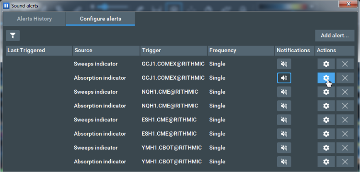
Task: Open settings gear for YMH1 Sweeps indicator
Action: (326, 148)
